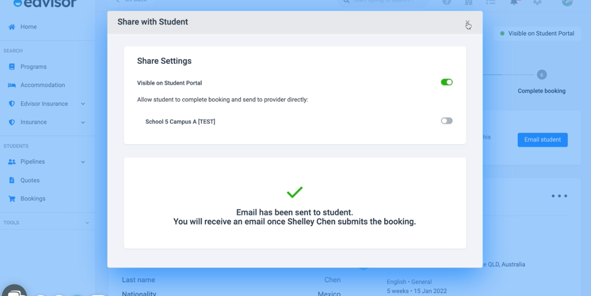
Task: Click the Accommodation bed icon
Action: (12, 85)
